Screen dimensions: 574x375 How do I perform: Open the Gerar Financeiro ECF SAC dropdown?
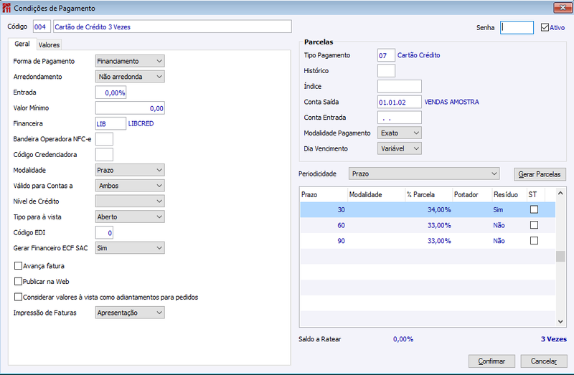(130, 247)
